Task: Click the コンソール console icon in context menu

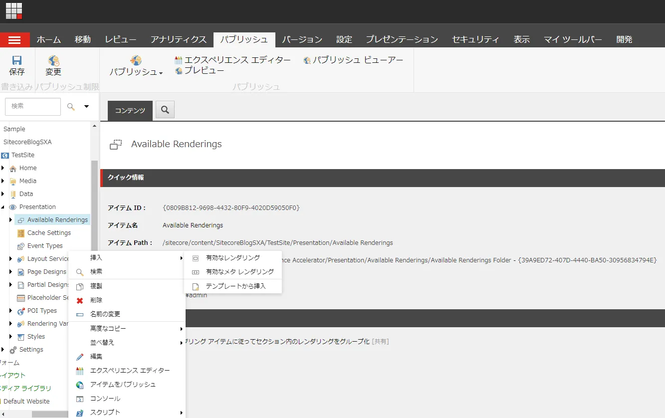Action: coord(80,399)
